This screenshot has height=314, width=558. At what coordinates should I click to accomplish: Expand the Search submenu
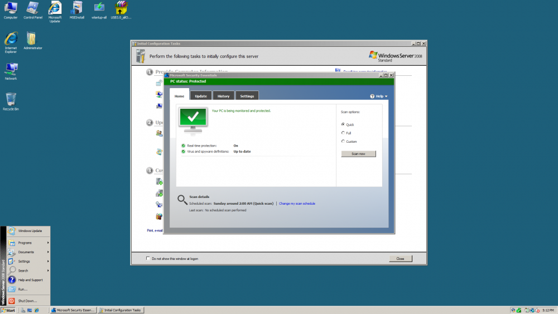pyautogui.click(x=28, y=270)
